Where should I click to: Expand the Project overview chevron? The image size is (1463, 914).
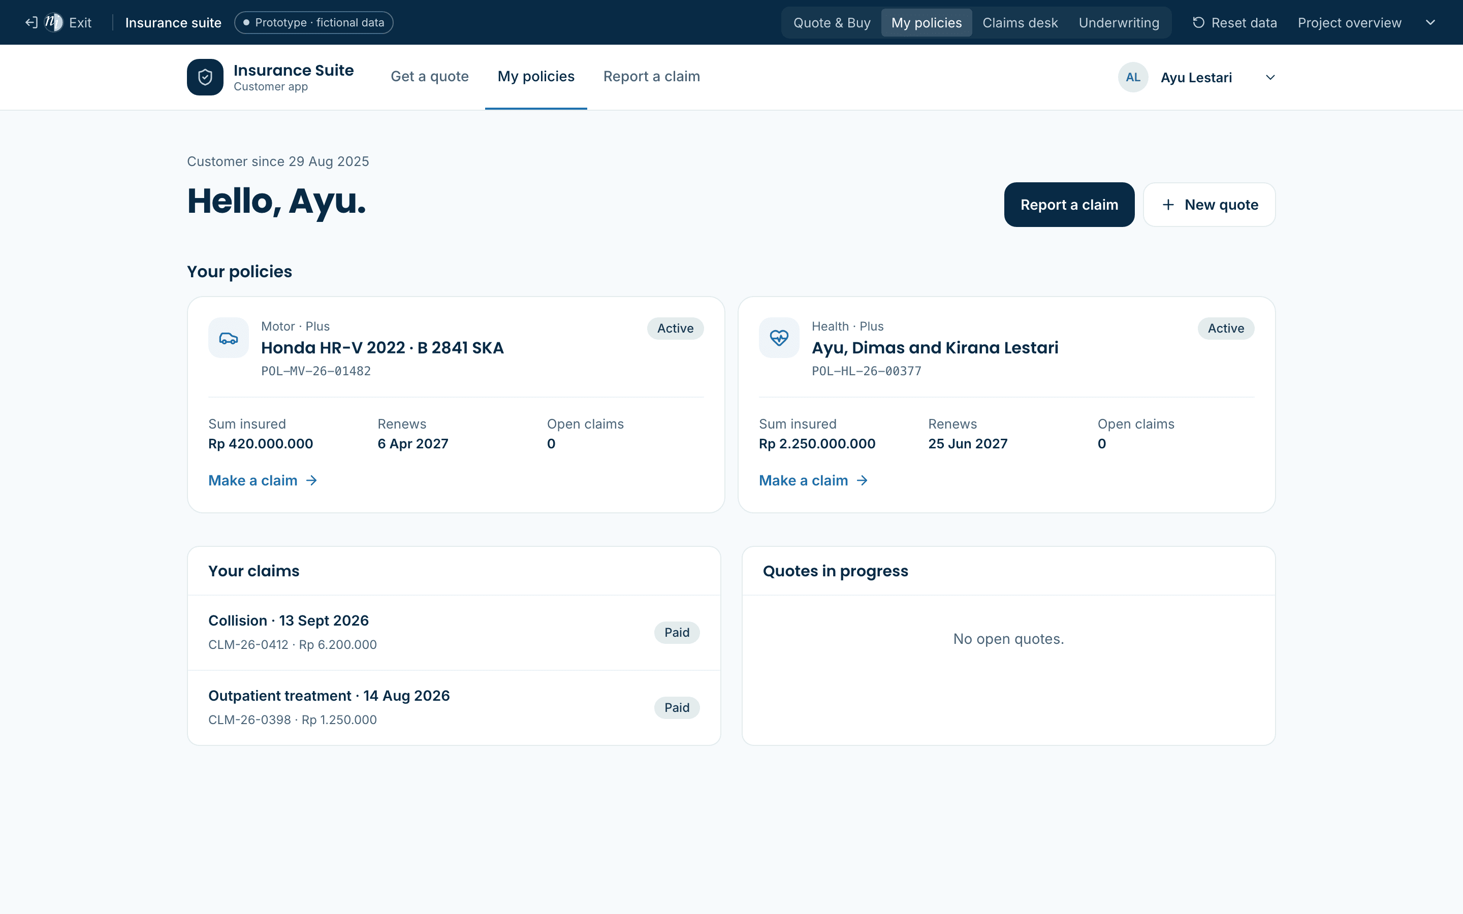1430,22
